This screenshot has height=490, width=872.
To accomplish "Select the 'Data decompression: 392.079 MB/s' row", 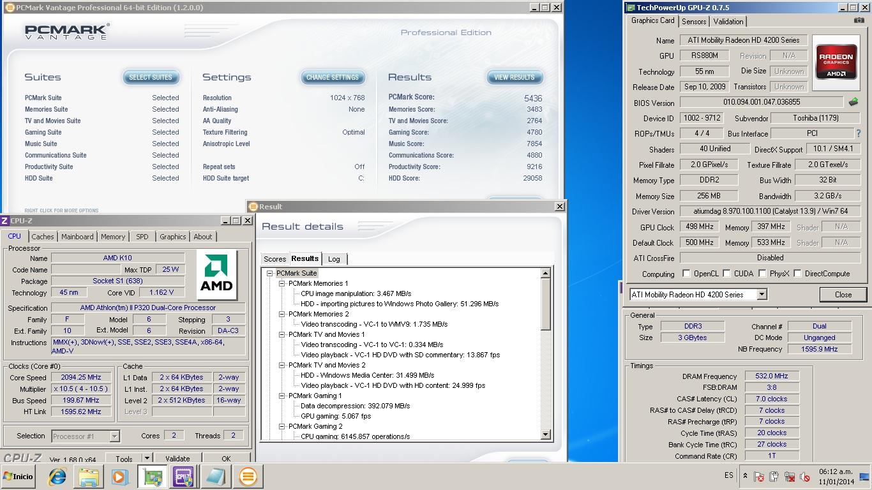I will (x=356, y=406).
